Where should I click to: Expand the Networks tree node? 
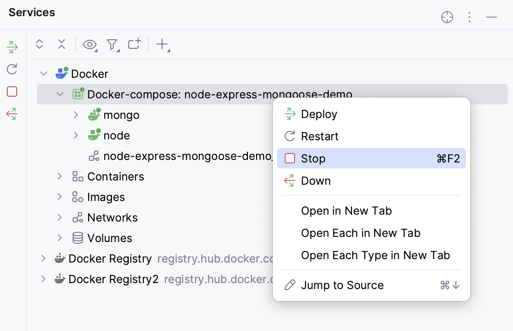coord(60,217)
